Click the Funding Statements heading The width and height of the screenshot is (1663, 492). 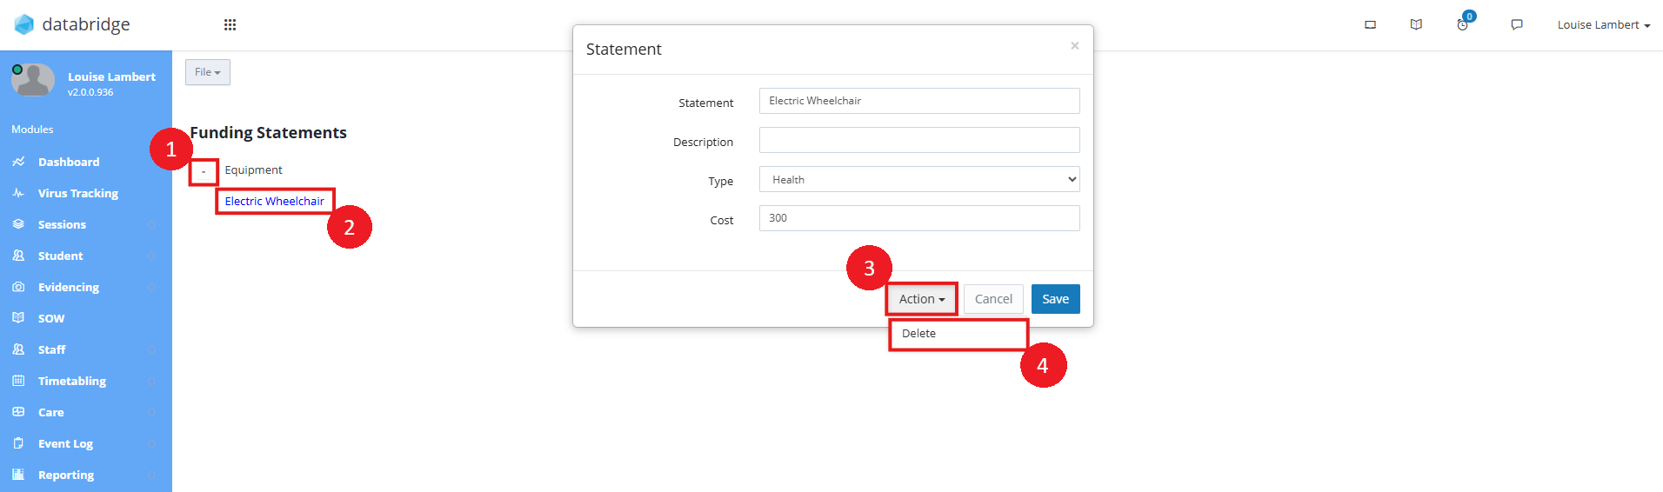click(x=268, y=132)
